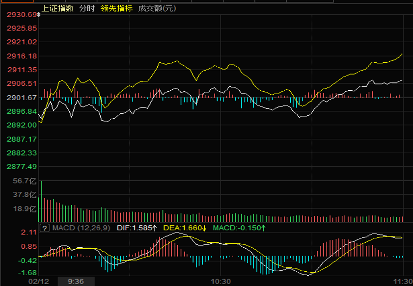Click the 2901.67 baseline price label
This screenshot has width=413, height=286.
(22, 98)
